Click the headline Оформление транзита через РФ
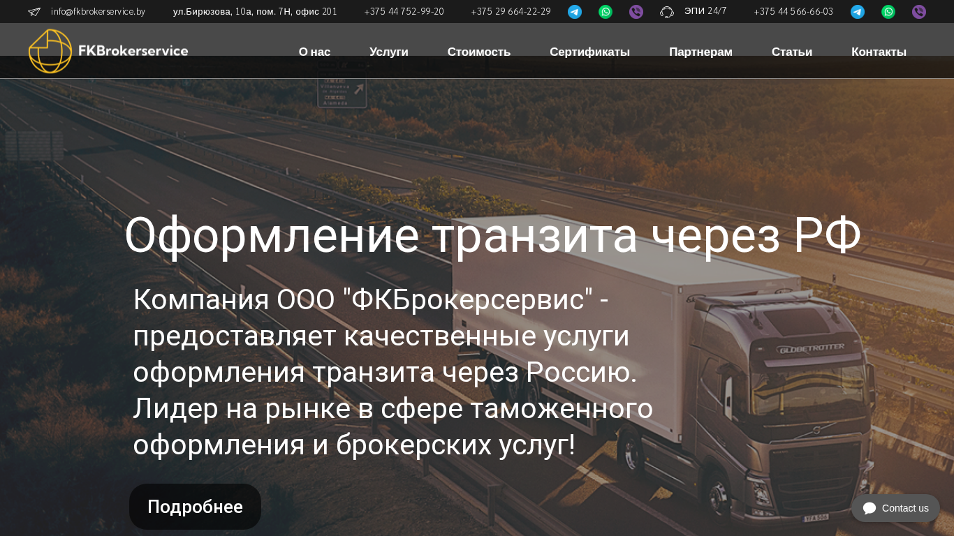 coord(492,236)
